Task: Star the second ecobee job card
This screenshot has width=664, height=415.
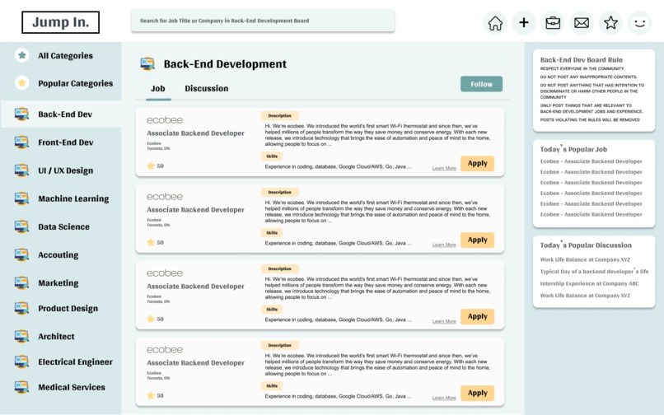Action: 150,242
